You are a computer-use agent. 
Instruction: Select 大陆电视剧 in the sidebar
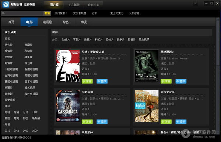[x=11, y=69]
